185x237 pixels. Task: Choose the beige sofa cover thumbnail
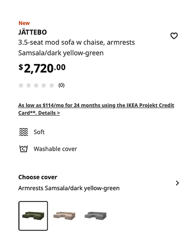click(x=64, y=216)
